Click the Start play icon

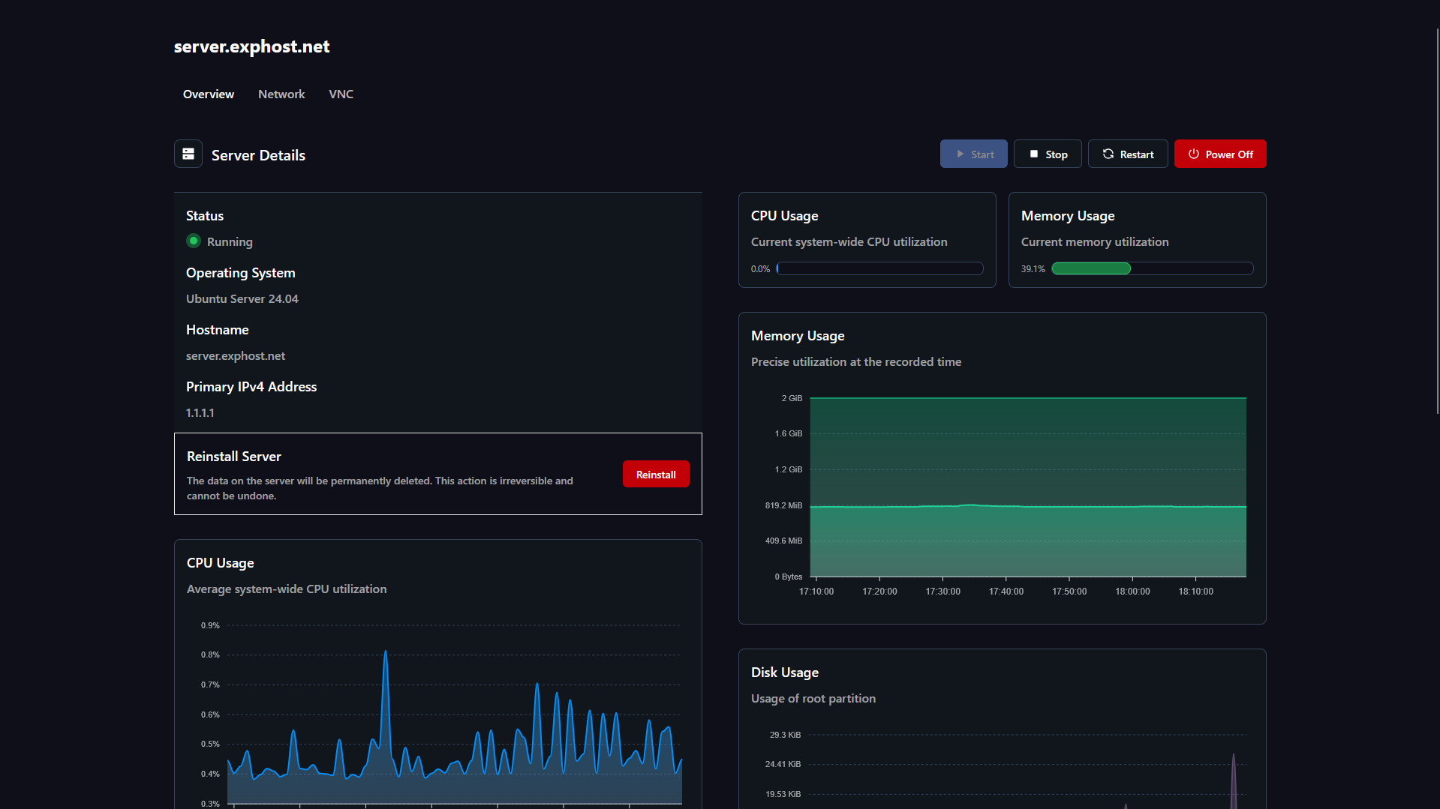point(960,154)
